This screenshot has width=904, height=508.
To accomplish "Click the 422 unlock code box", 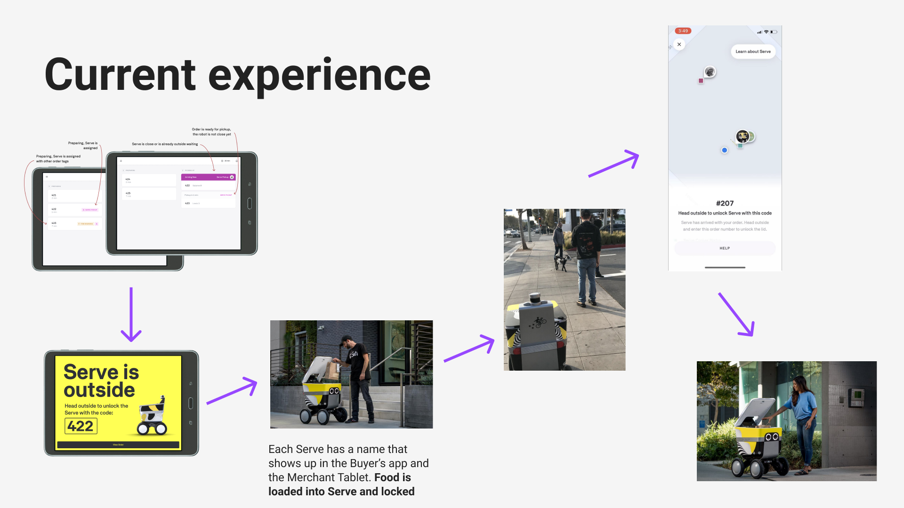I will [x=81, y=426].
